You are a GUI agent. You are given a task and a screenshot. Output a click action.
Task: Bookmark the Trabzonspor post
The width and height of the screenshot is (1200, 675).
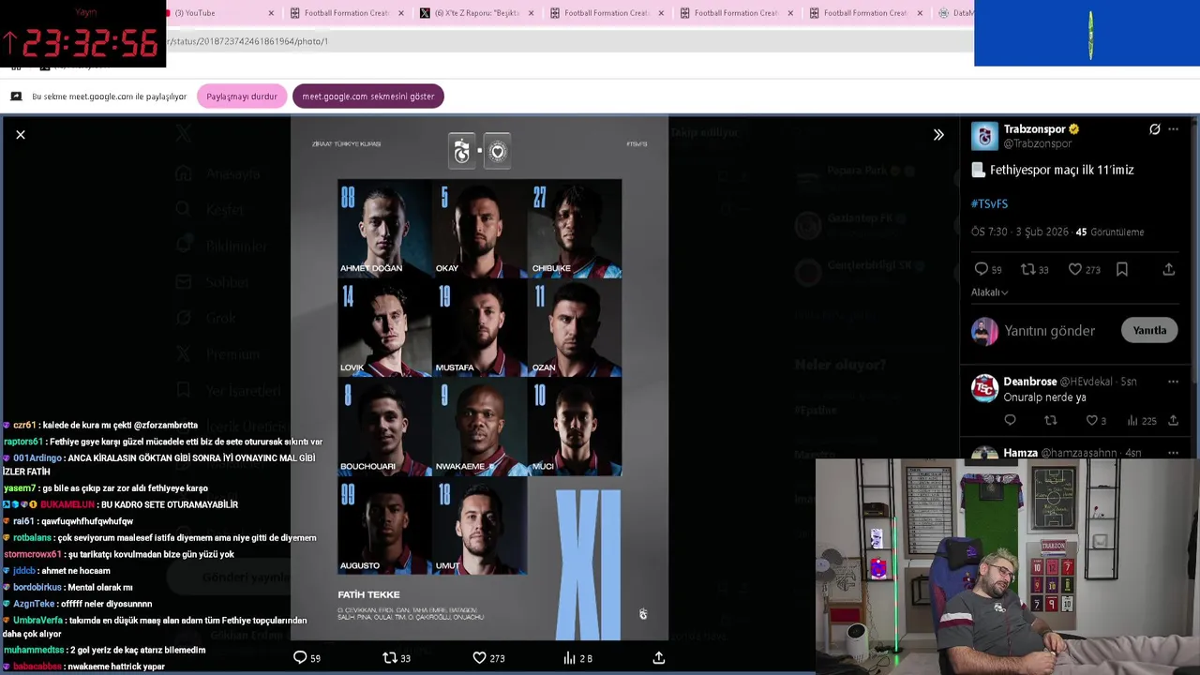pyautogui.click(x=1122, y=269)
